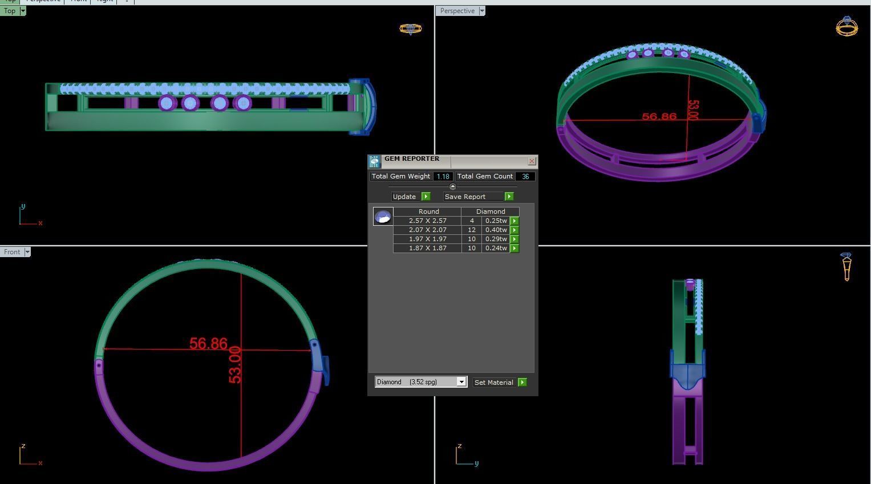Click the 56.86 dimension in Front viewport
871x484 pixels.
click(x=208, y=344)
